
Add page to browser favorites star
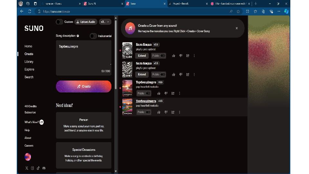(238, 12)
